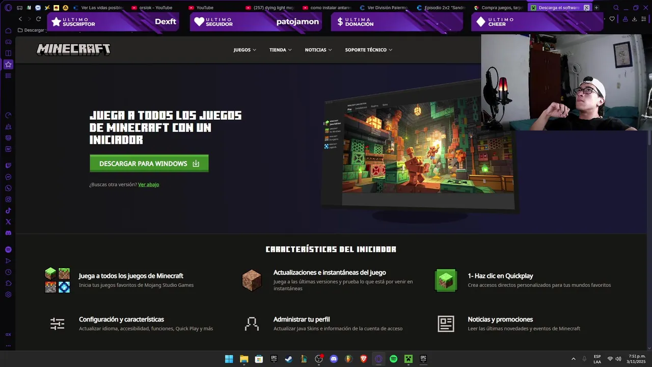Click 'Juega a todos los juegos de Minecraft' heading
The height and width of the screenshot is (367, 652).
click(131, 276)
